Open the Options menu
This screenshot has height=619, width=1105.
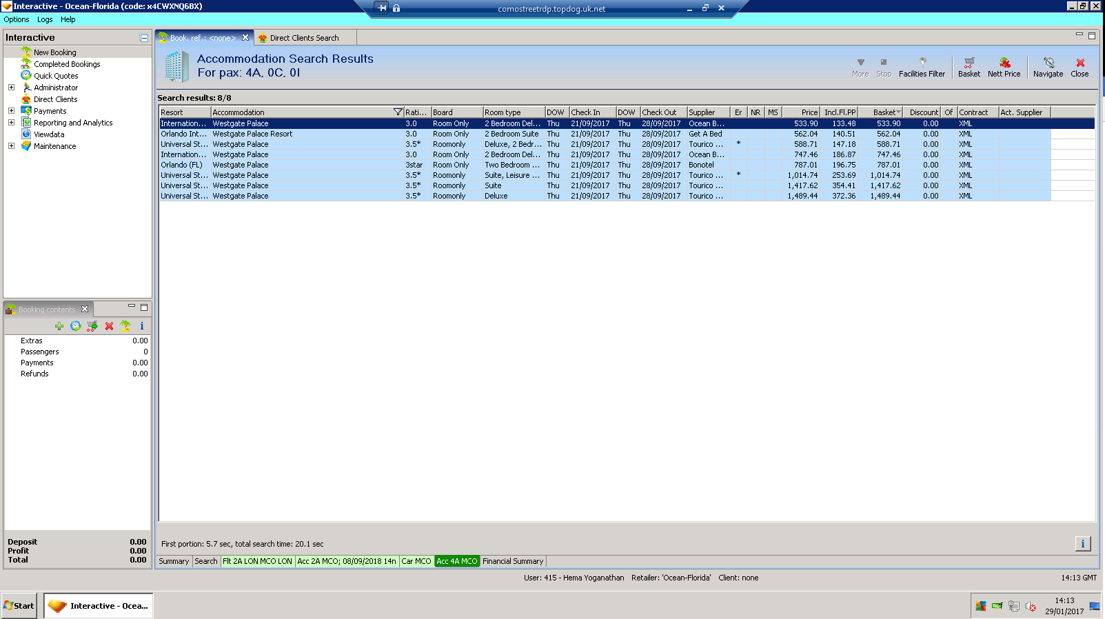[17, 19]
